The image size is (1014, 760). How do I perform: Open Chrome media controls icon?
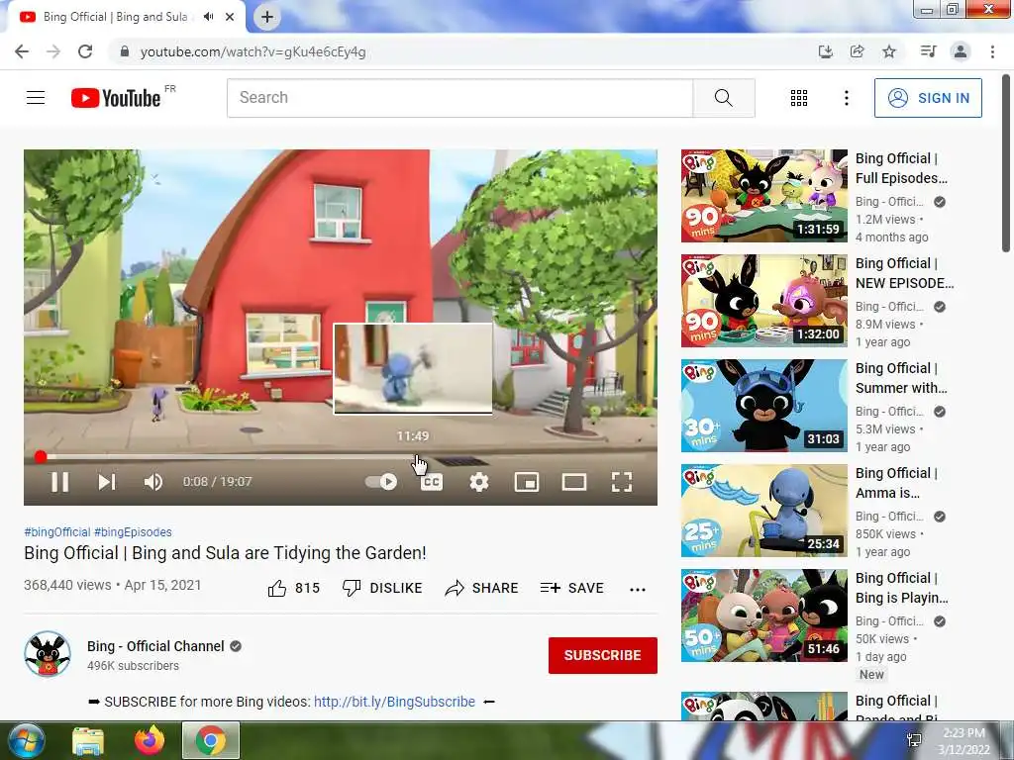(928, 51)
